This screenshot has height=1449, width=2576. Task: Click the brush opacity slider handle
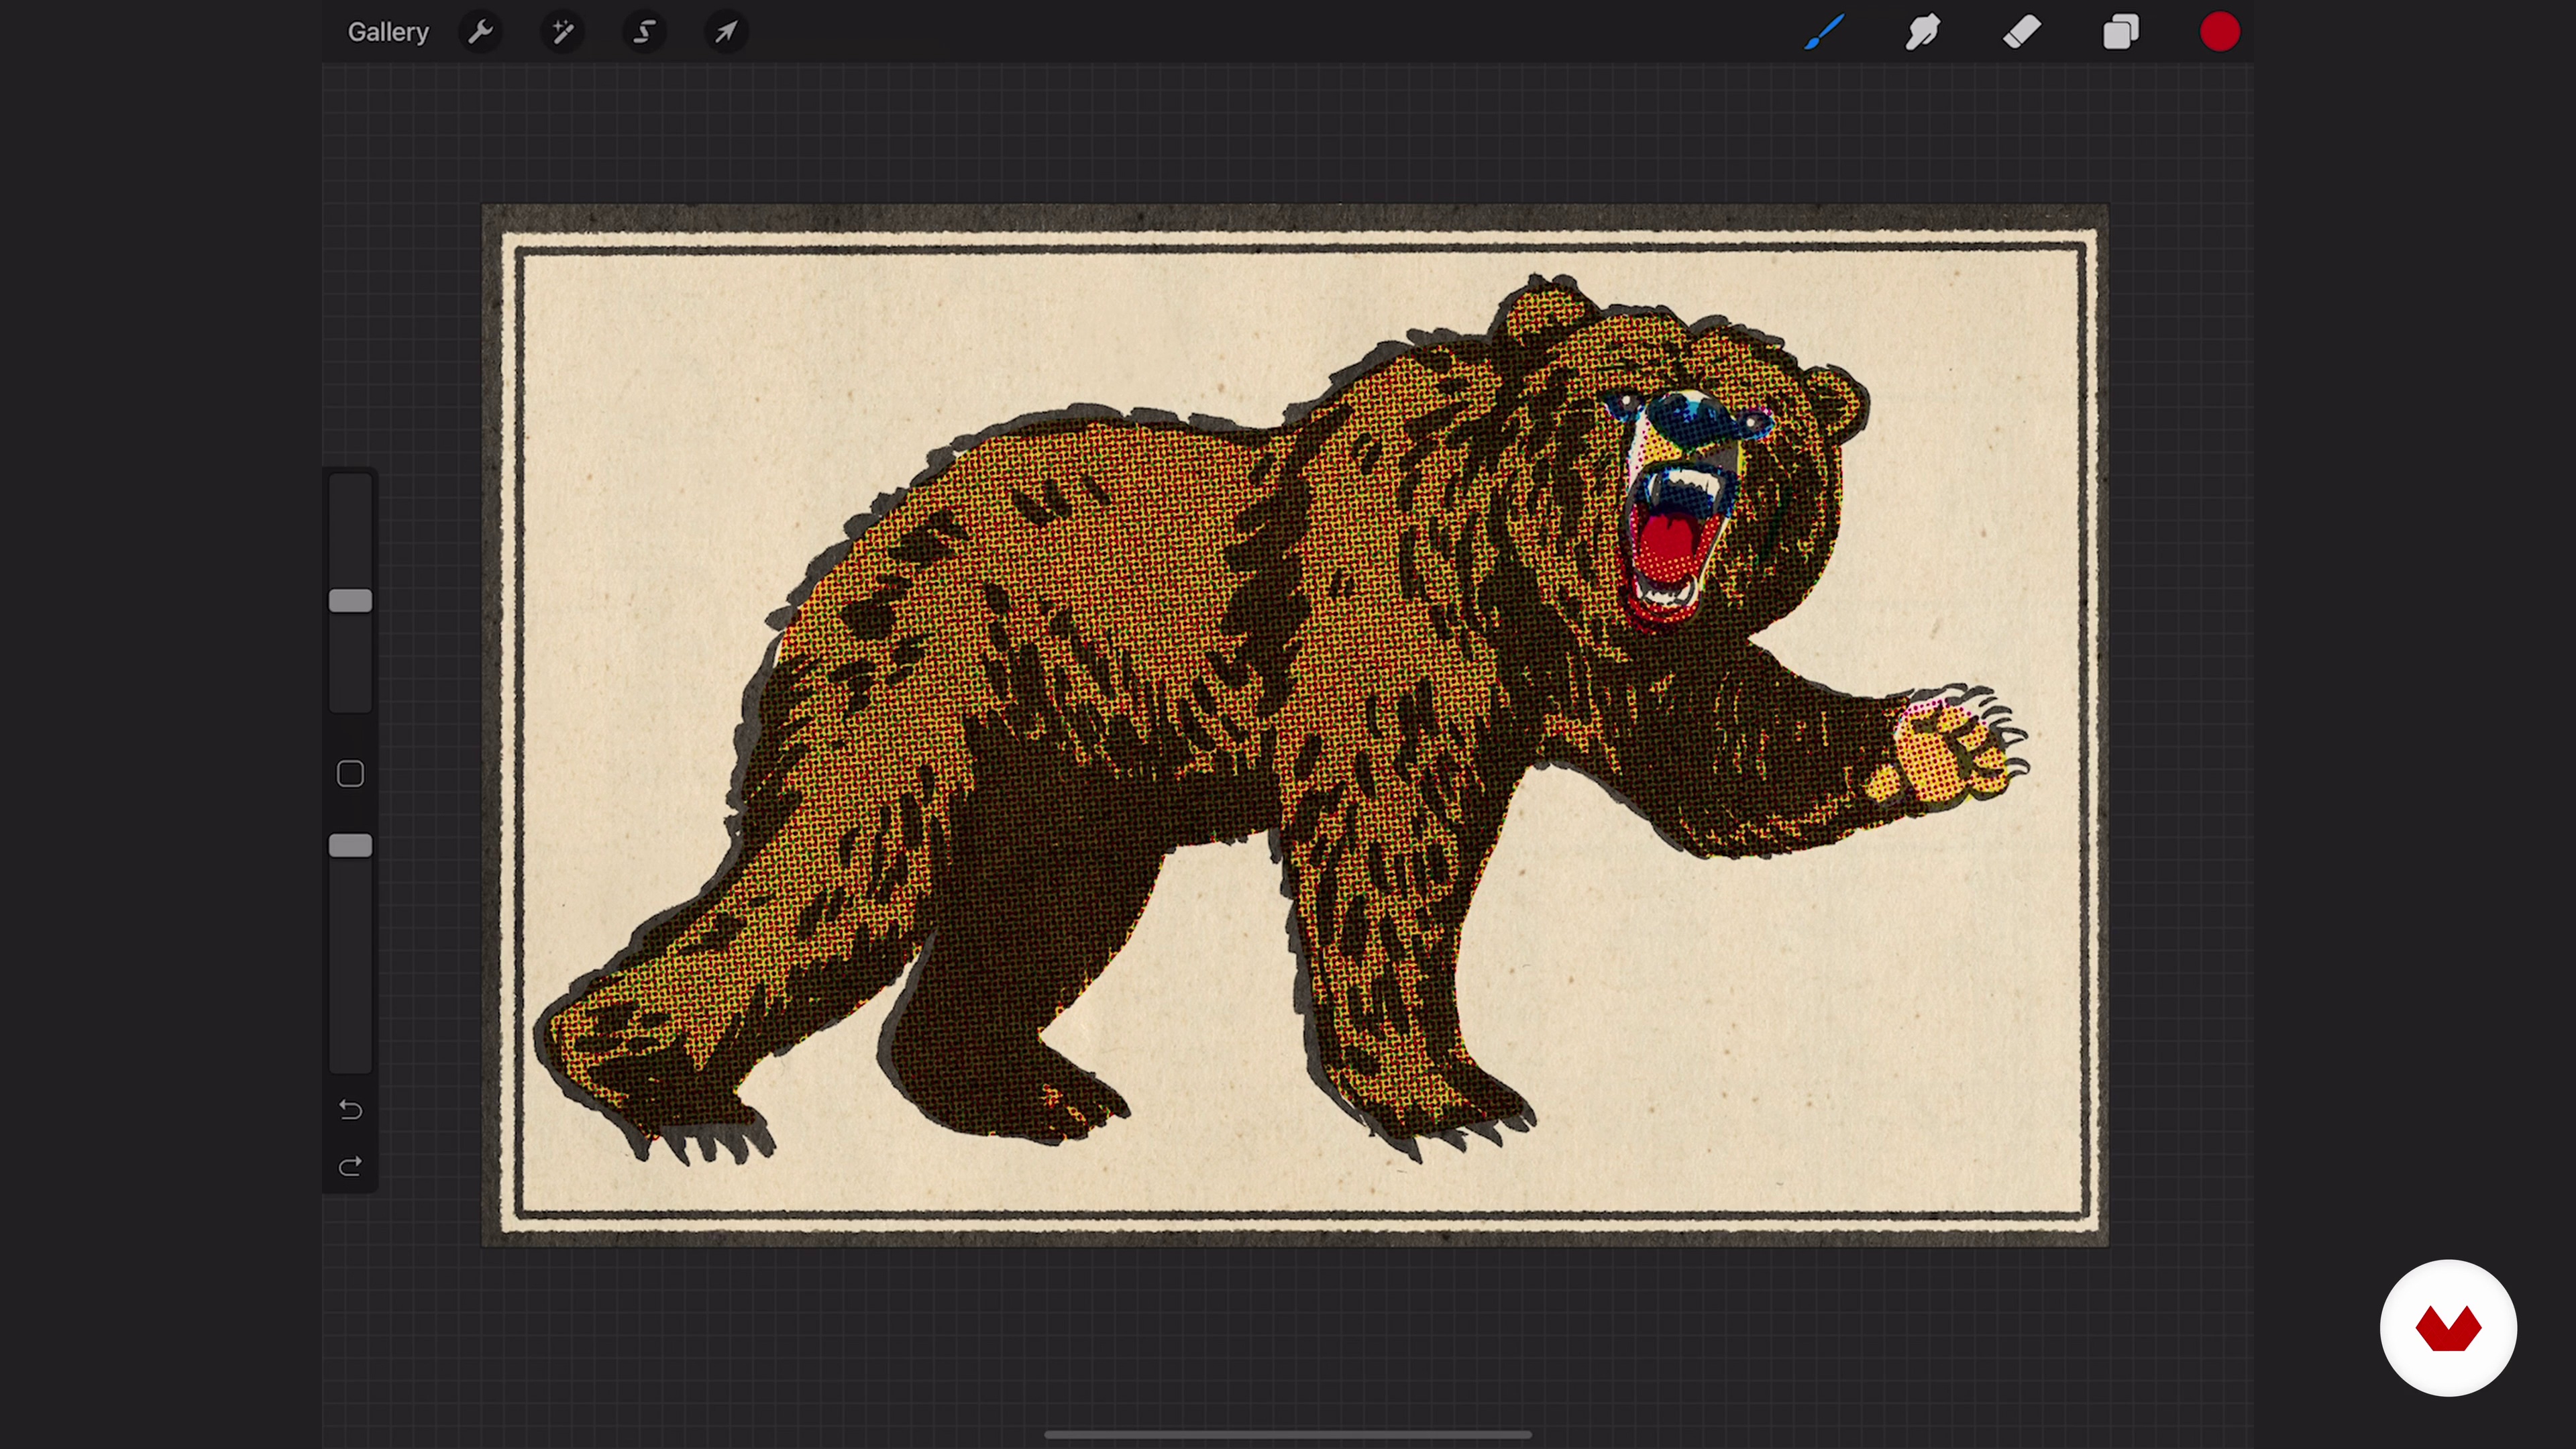coord(351,846)
